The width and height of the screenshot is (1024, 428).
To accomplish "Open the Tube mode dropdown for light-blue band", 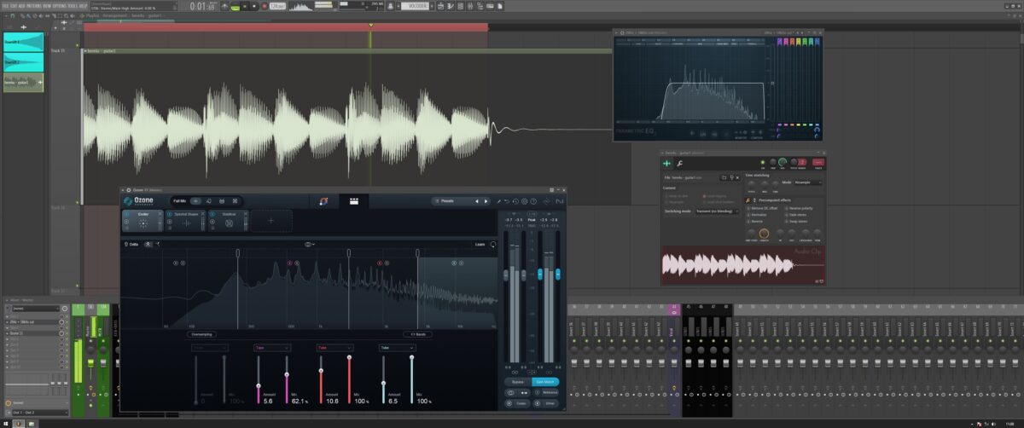I will (398, 348).
